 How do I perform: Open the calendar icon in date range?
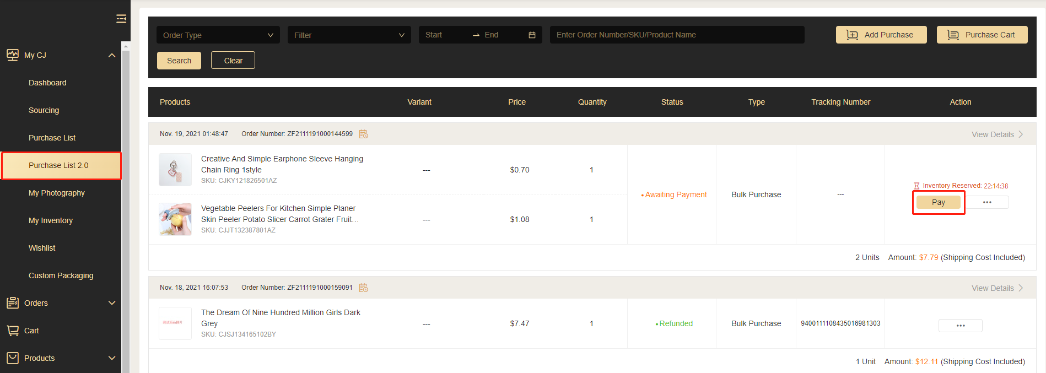click(x=532, y=35)
